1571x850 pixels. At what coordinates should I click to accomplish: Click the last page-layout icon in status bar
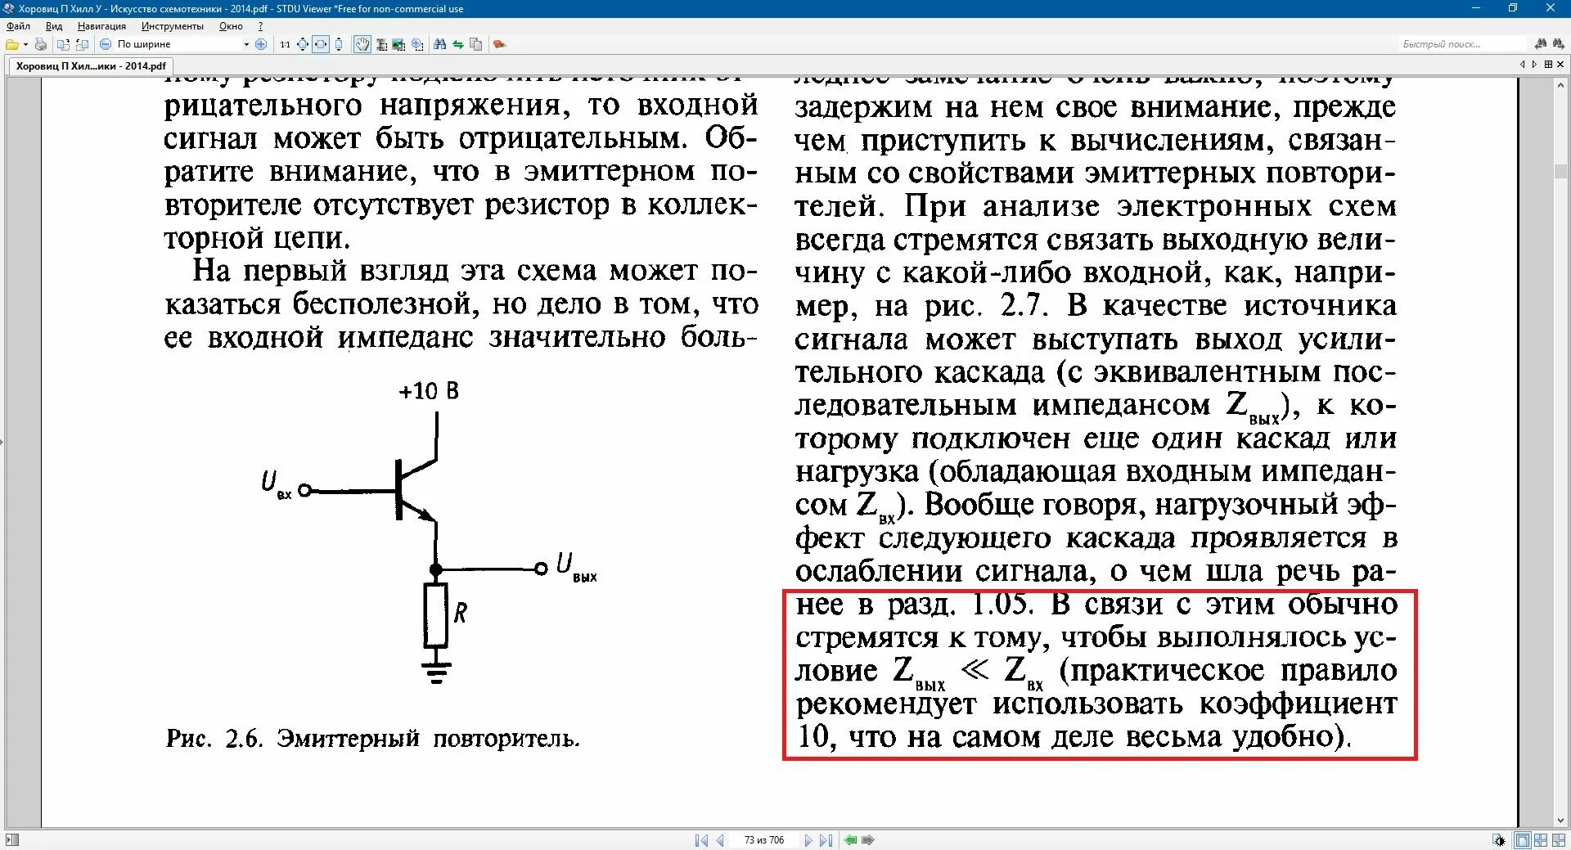point(1558,840)
